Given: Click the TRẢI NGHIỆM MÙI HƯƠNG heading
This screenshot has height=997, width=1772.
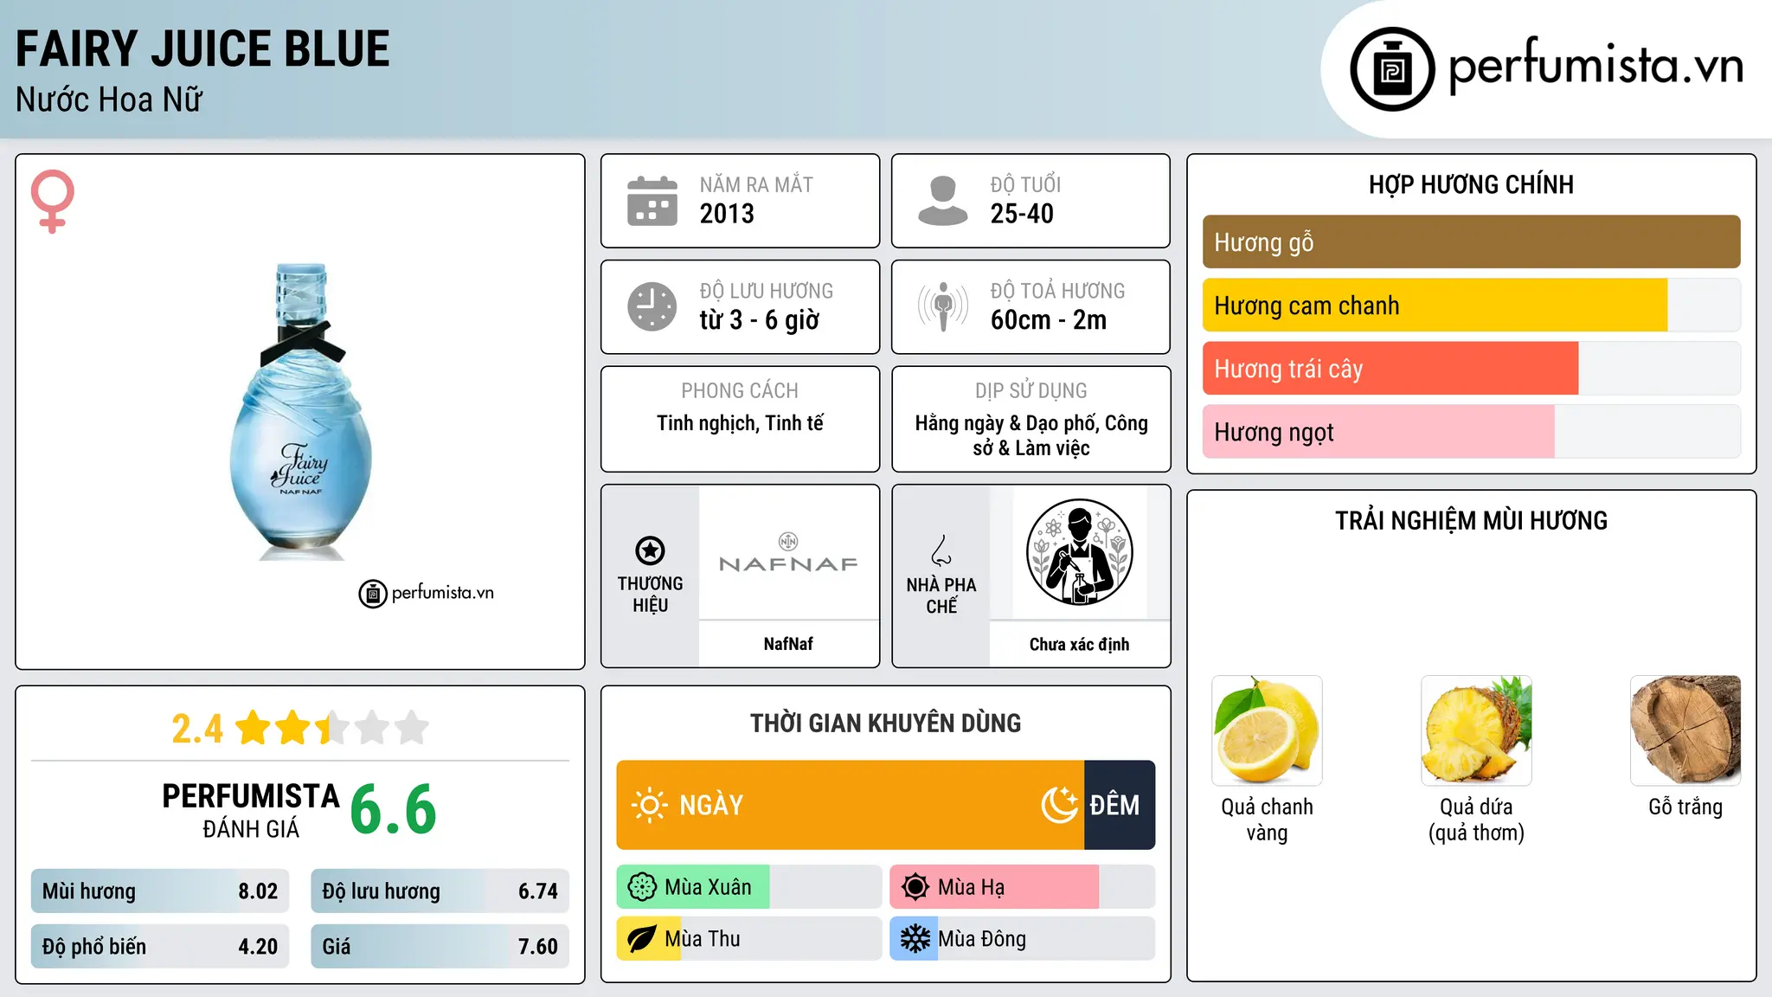Looking at the screenshot, I should [x=1471, y=521].
